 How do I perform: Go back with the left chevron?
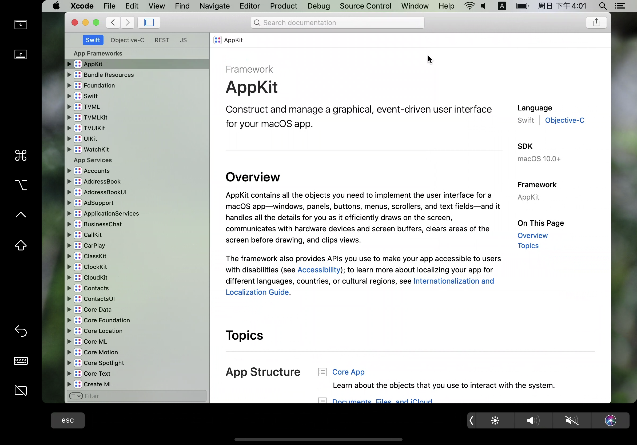113,22
